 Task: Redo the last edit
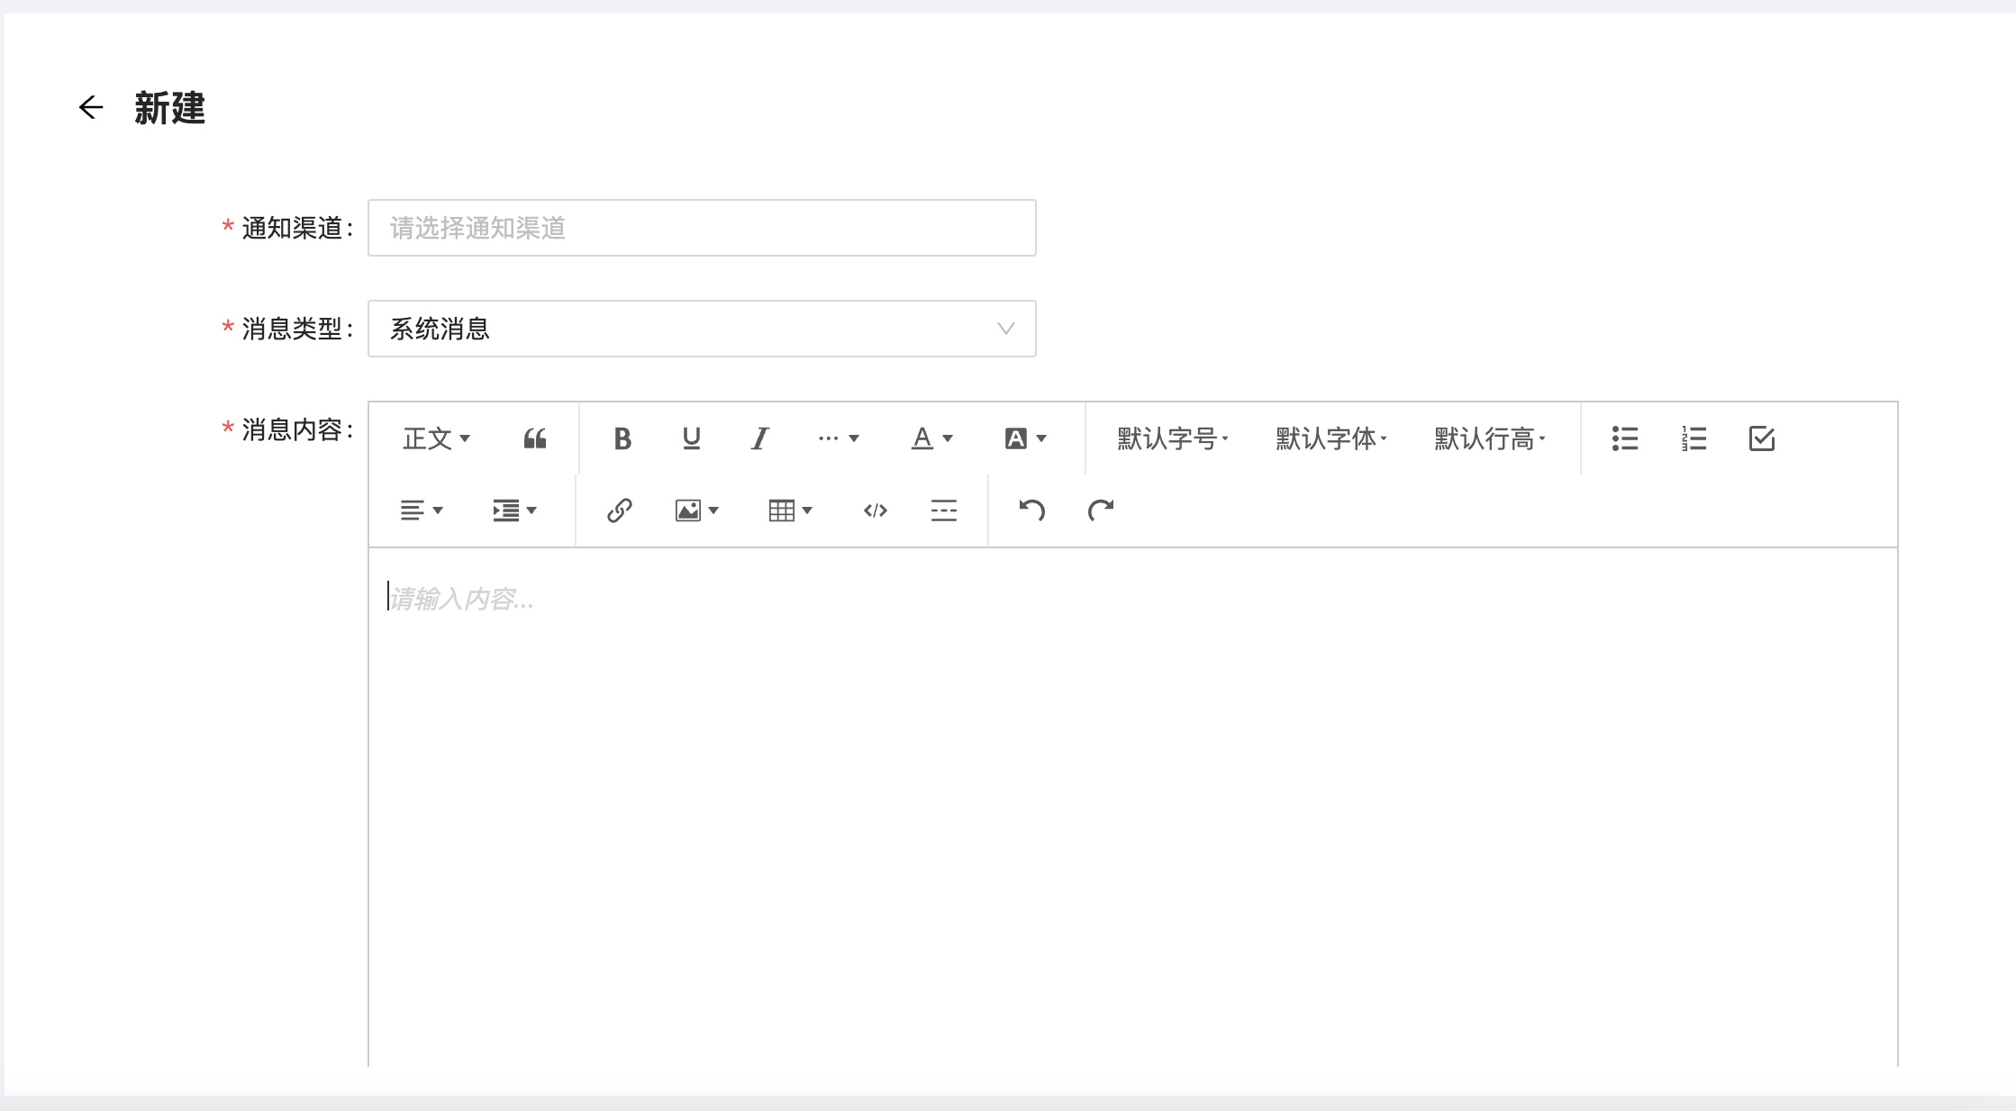point(1101,510)
